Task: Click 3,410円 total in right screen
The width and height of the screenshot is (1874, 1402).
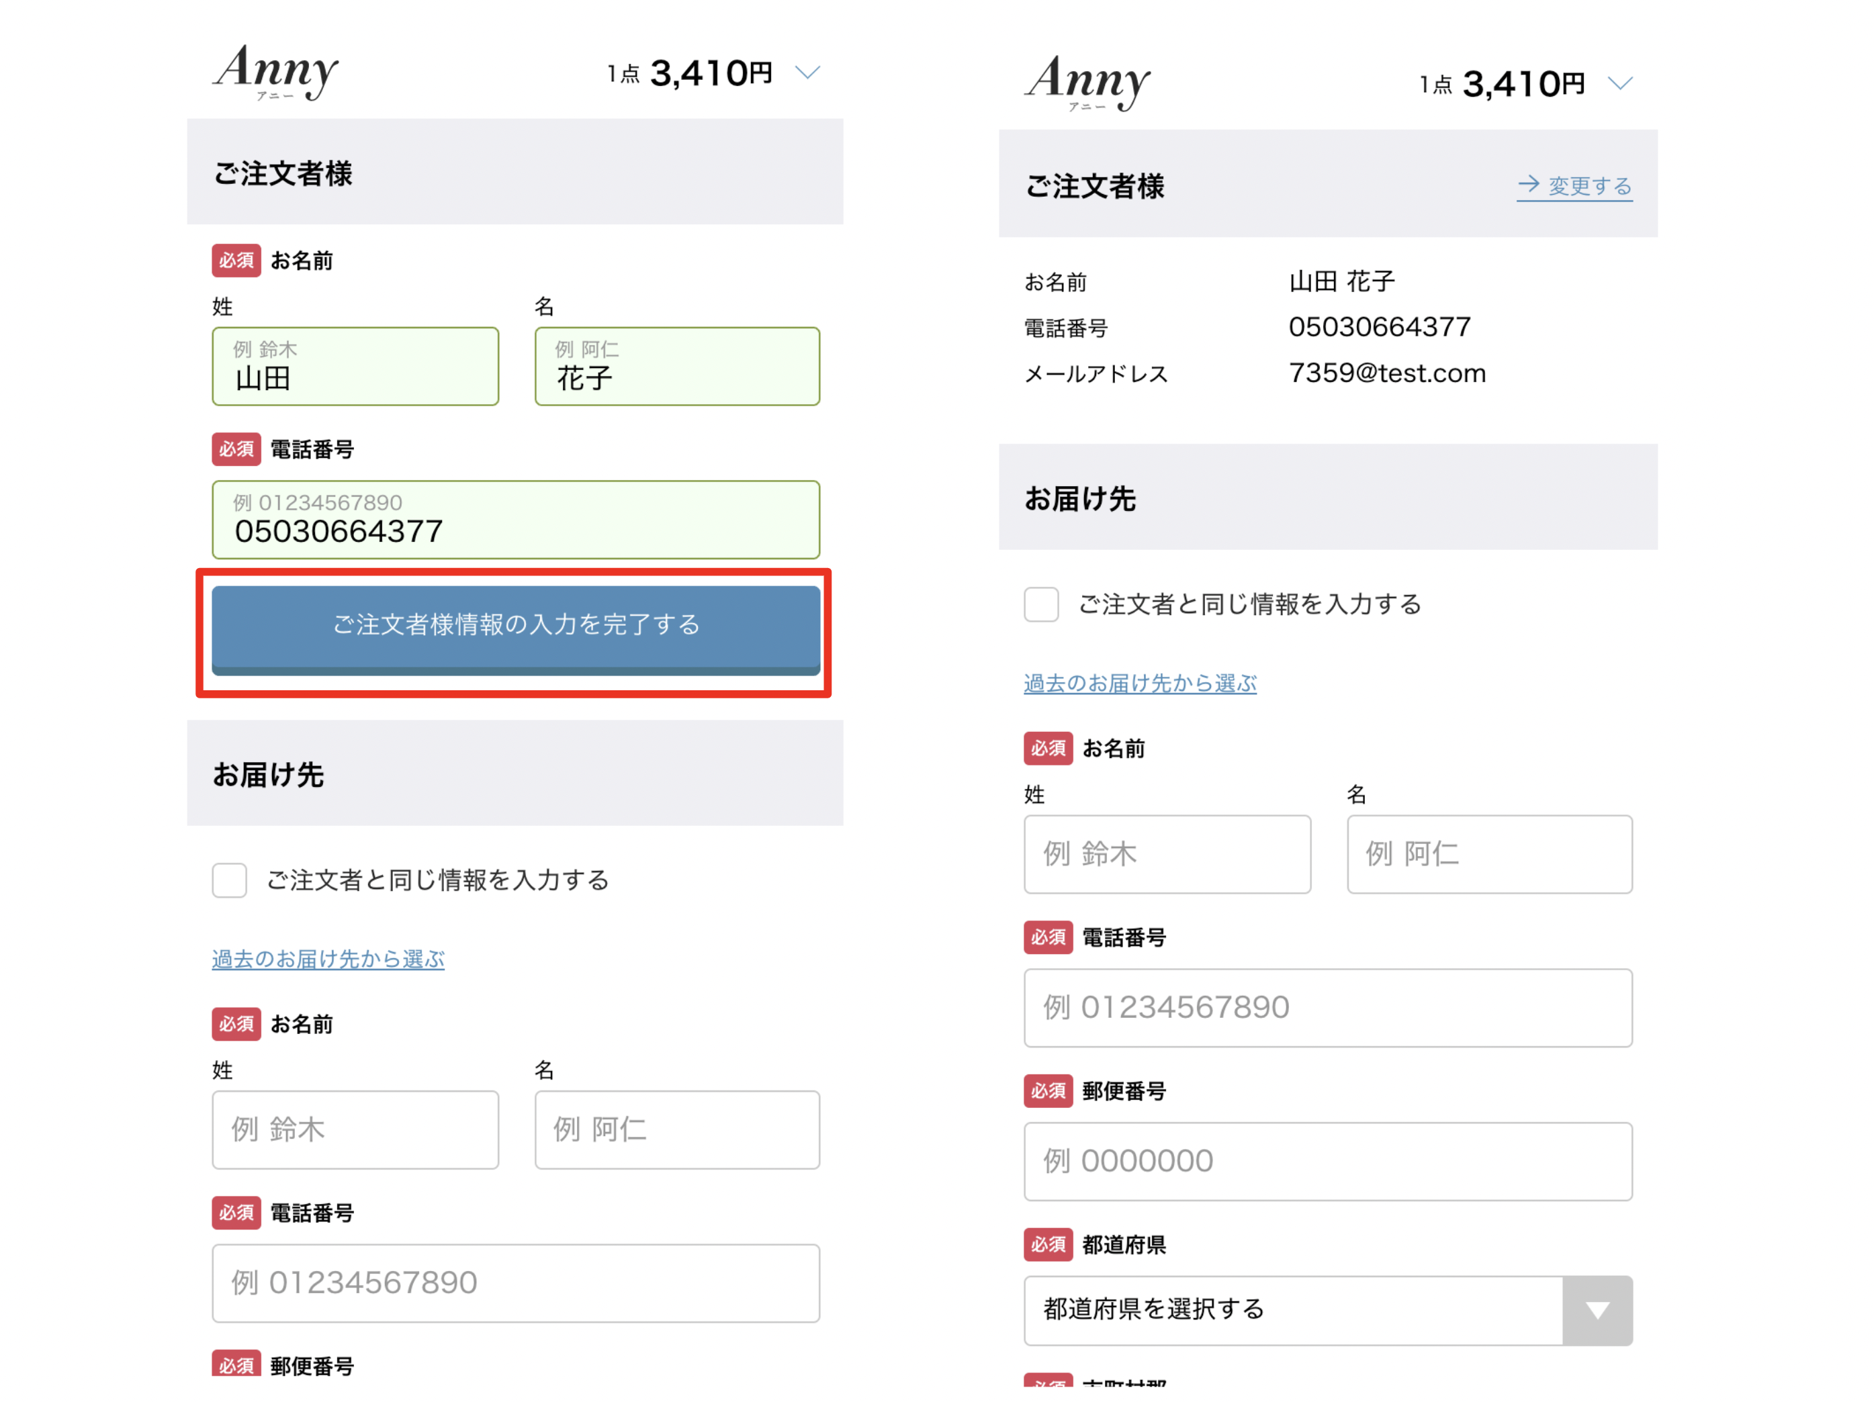Action: (x=1523, y=84)
